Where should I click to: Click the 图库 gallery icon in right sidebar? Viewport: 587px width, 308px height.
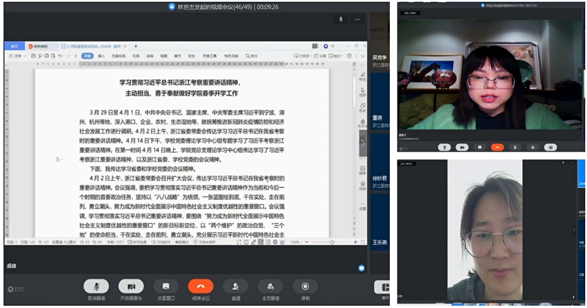coord(362,170)
